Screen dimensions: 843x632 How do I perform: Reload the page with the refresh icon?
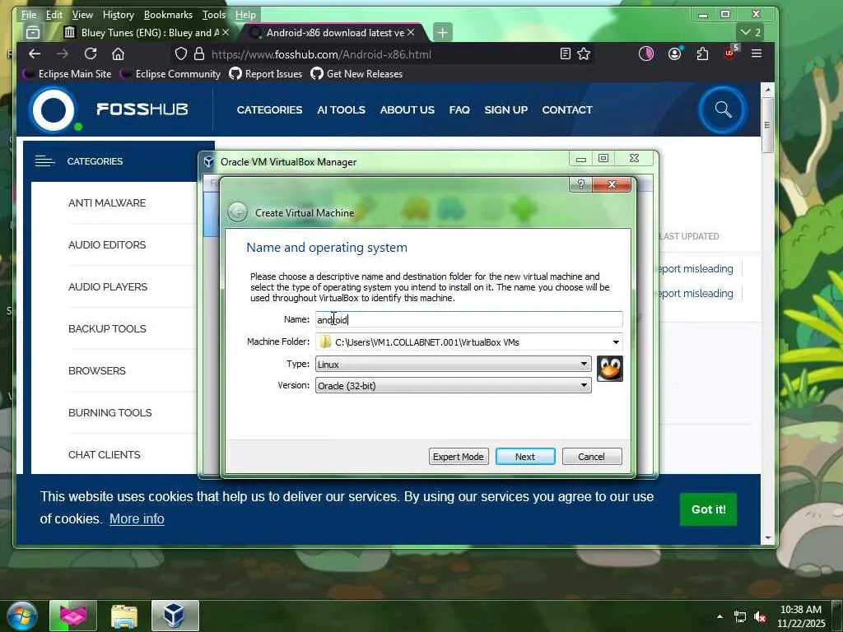pyautogui.click(x=91, y=53)
